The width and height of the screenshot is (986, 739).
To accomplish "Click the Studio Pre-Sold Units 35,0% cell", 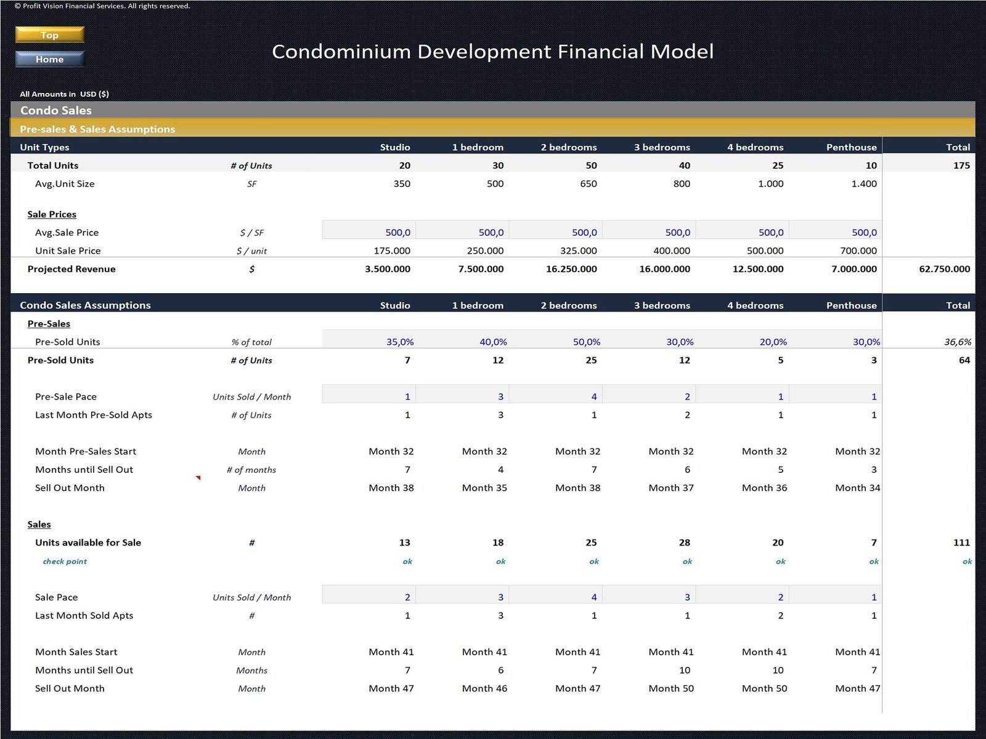I will (369, 342).
